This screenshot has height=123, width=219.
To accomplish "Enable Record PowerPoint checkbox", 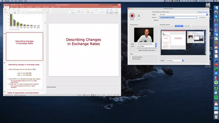I will pos(131,57).
